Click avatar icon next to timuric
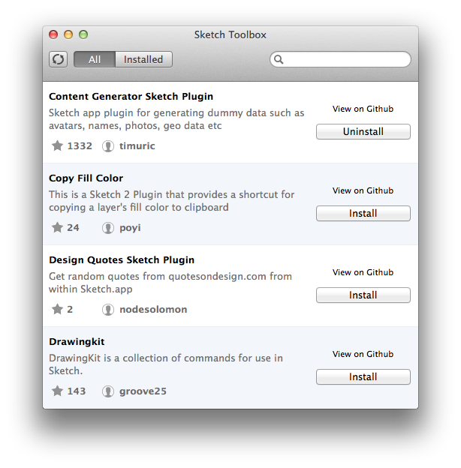 108,146
